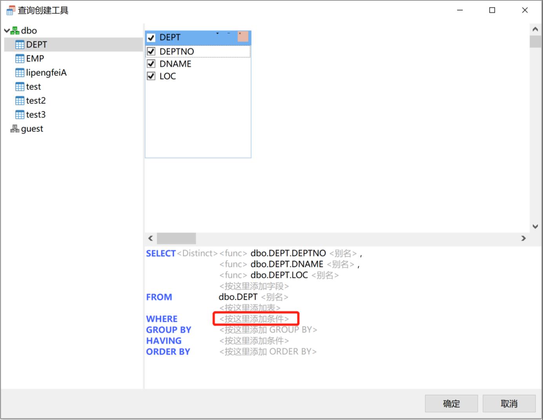The image size is (543, 420).
Task: Click <别名> after dbo.DEPT.DEPTNO
Action: (343, 253)
